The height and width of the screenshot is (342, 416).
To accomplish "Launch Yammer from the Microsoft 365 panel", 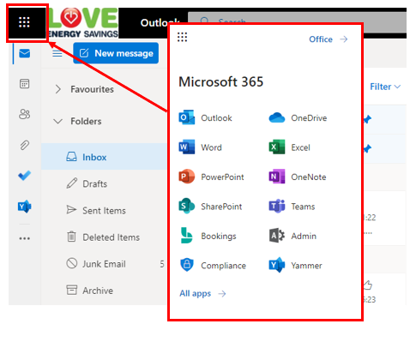I will click(295, 265).
